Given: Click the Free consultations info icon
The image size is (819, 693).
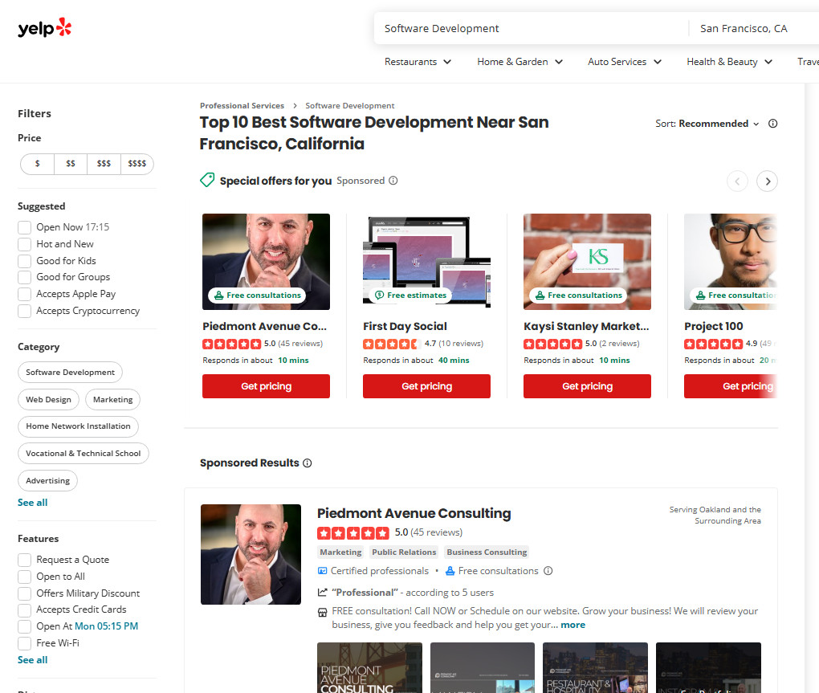Looking at the screenshot, I should click(x=548, y=571).
